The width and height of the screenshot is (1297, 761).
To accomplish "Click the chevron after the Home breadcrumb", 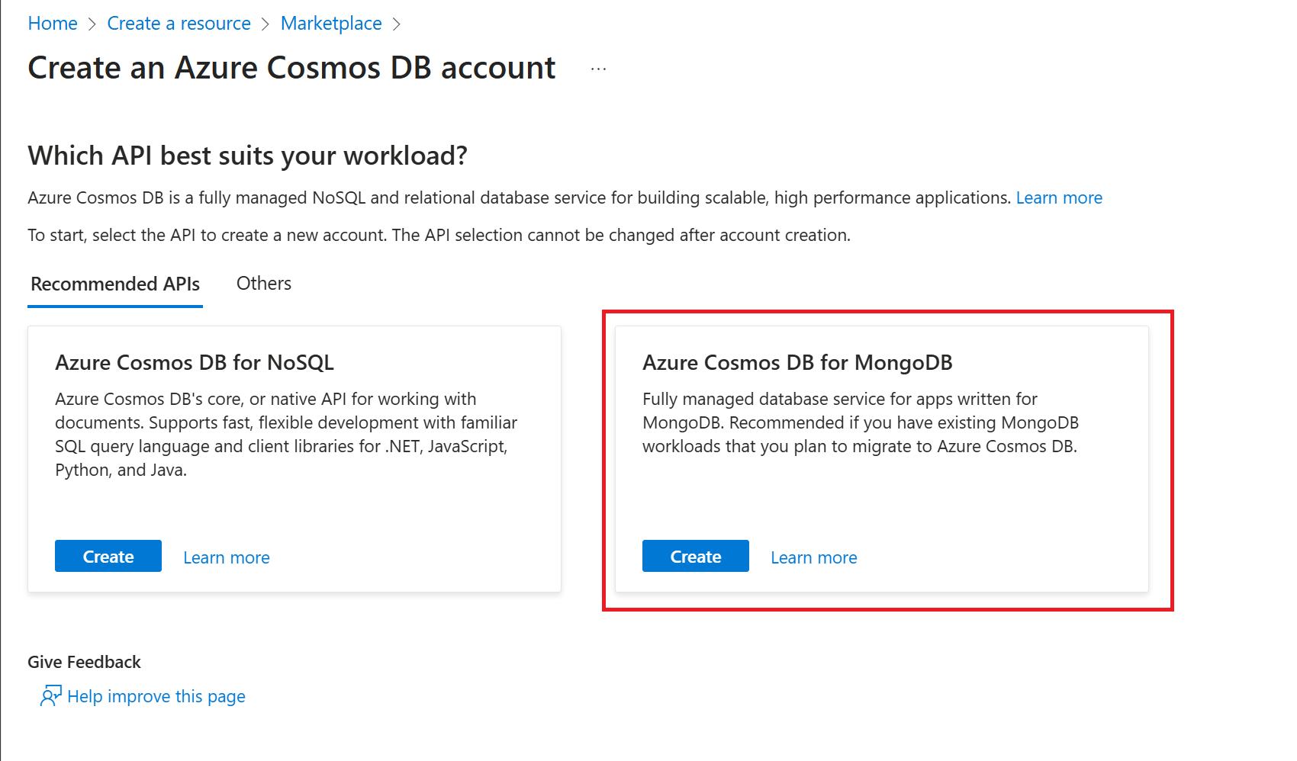I will 91,23.
